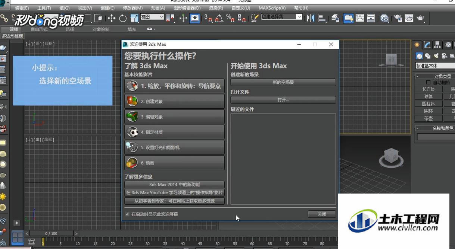Click the Render Production teapot icon
This screenshot has width=455, height=249.
(x=421, y=18)
